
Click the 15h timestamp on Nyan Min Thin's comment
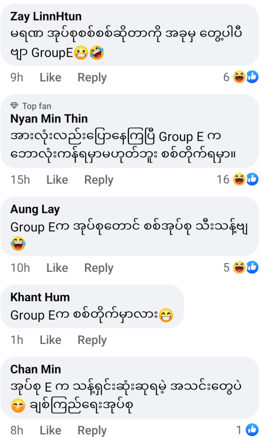coord(20,180)
